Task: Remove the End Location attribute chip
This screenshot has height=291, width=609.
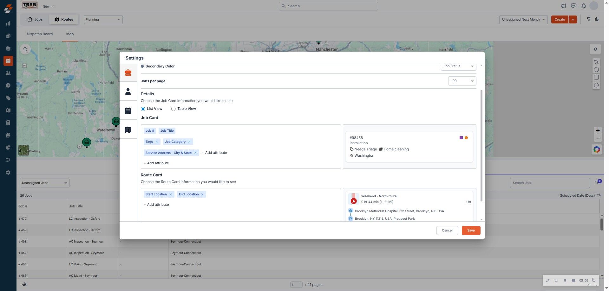Action: (x=202, y=194)
